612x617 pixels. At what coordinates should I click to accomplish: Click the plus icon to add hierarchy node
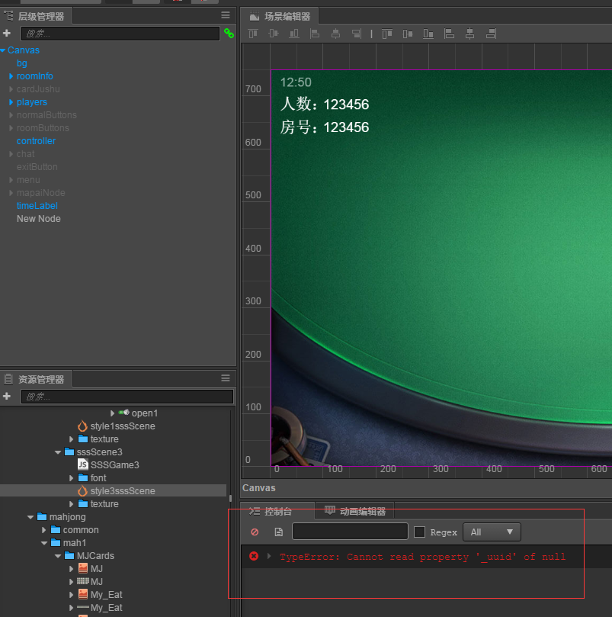click(x=7, y=34)
